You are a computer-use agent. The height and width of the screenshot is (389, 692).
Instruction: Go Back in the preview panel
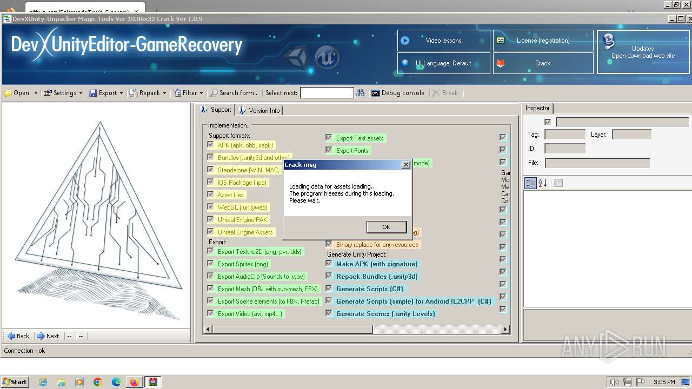pos(18,336)
